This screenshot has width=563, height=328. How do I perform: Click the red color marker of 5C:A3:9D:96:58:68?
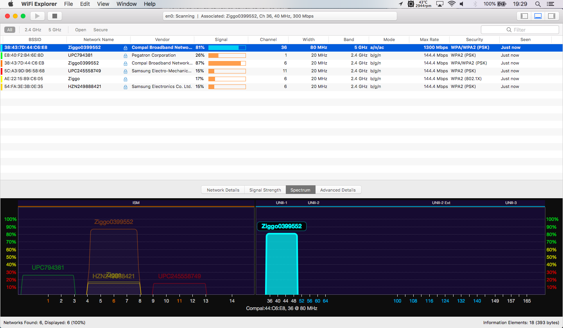(2, 71)
